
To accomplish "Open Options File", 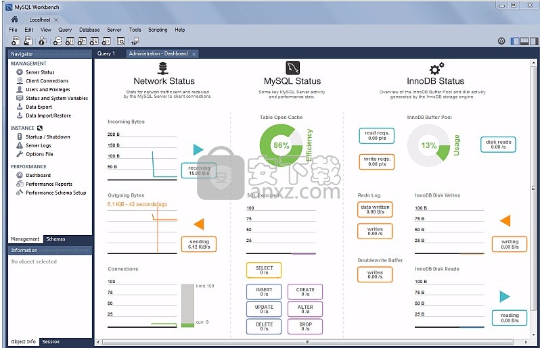I will [x=39, y=154].
